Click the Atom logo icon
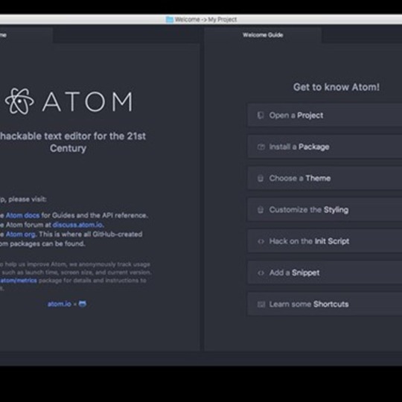 [x=19, y=101]
